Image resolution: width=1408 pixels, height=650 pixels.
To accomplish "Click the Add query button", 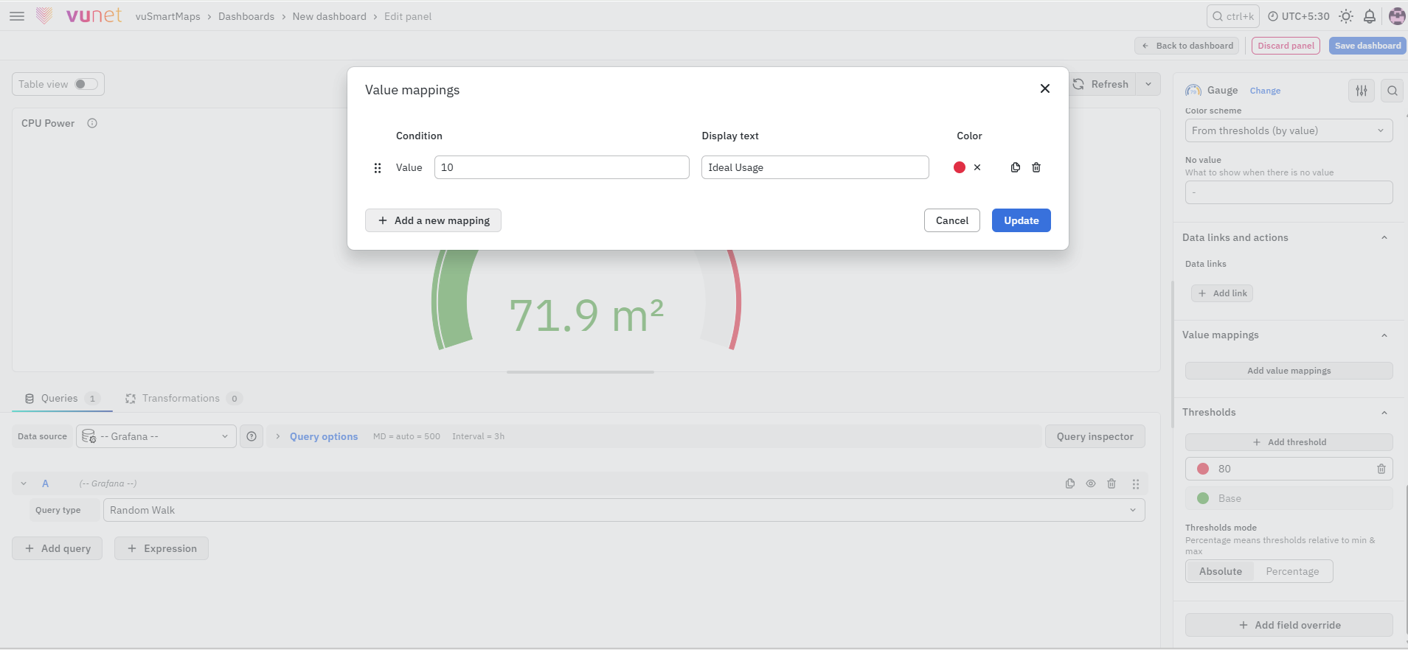I will (58, 548).
